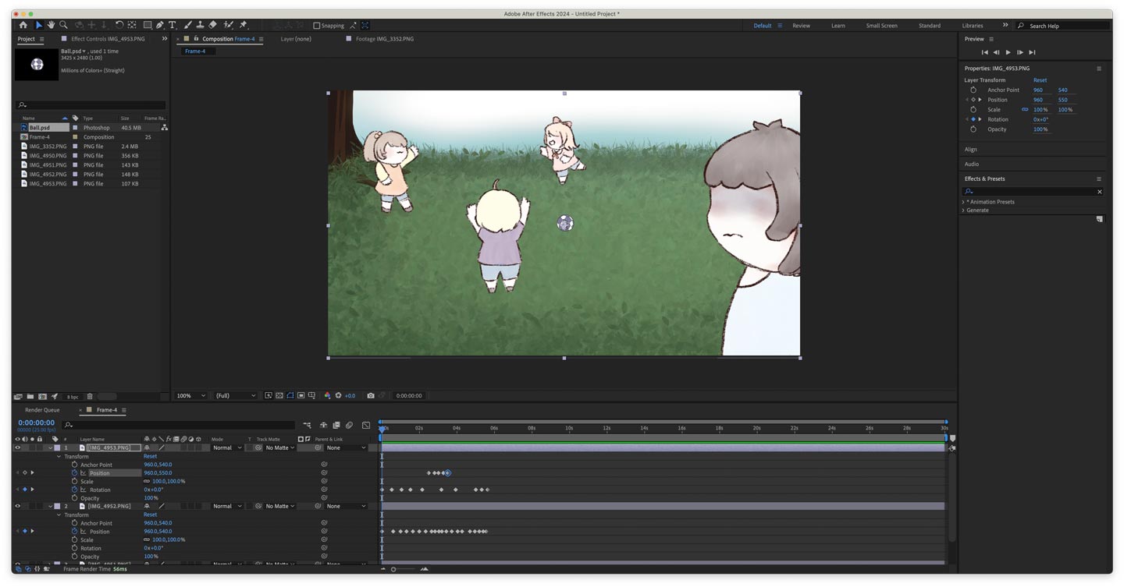Click the new composition icon in Project panel
This screenshot has width=1124, height=587.
[42, 397]
